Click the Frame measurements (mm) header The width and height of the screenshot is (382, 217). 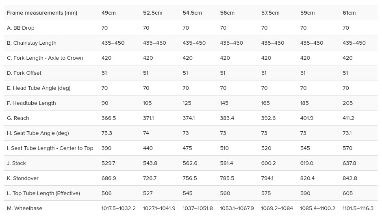42,13
